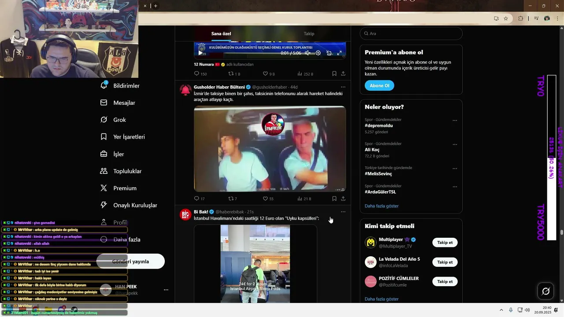Image resolution: width=564 pixels, height=317 pixels.
Task: Bookmark this page with star icon
Action: click(x=506, y=18)
